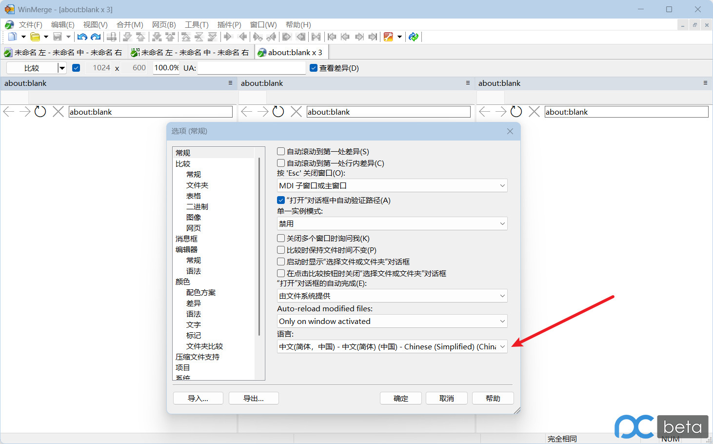Click the Last Difference toolbar icon
This screenshot has height=444, width=713.
pyautogui.click(x=213, y=37)
